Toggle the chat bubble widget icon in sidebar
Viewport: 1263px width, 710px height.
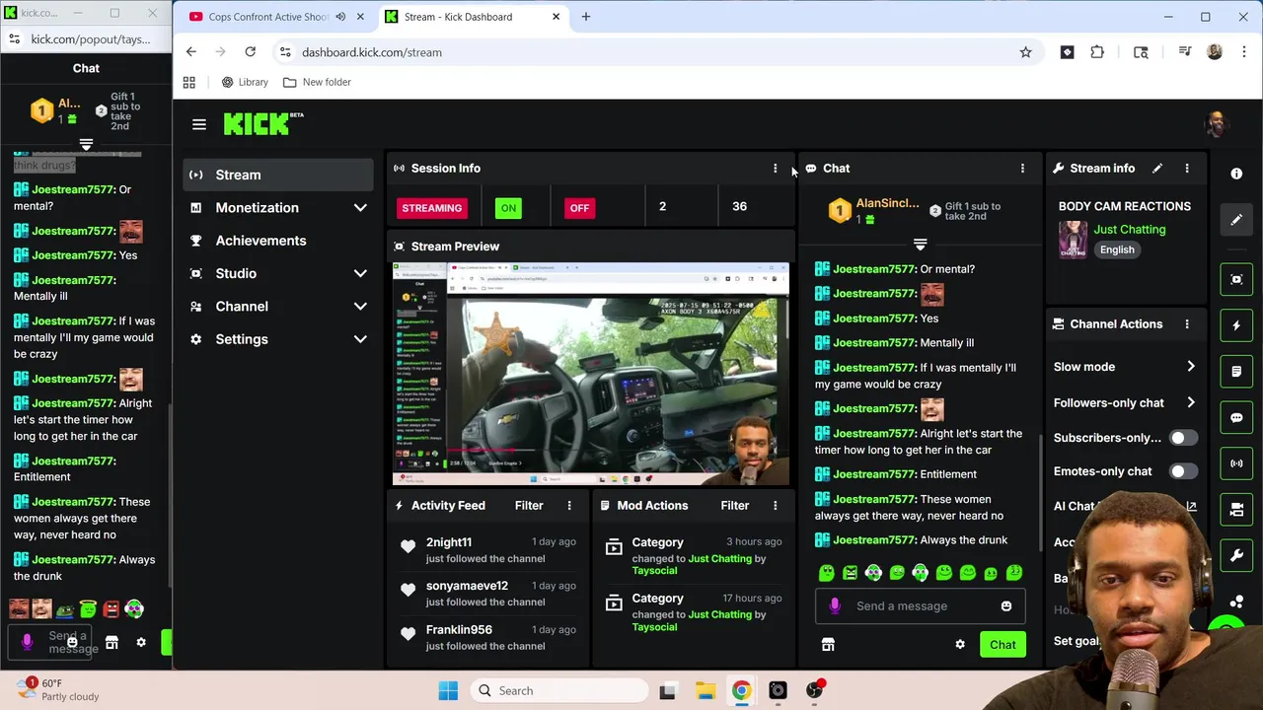click(1236, 417)
